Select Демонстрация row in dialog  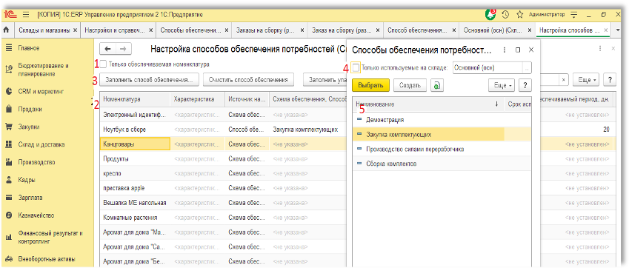click(442, 119)
